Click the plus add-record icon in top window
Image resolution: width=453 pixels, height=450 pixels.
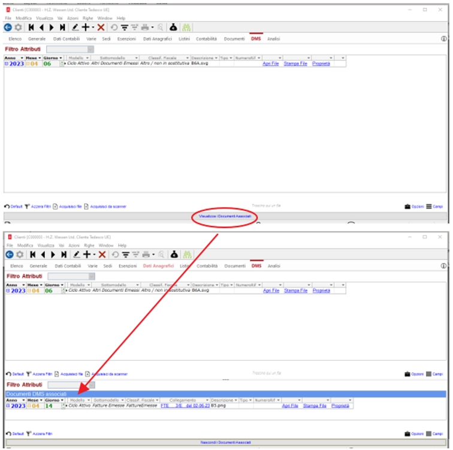pyautogui.click(x=86, y=28)
